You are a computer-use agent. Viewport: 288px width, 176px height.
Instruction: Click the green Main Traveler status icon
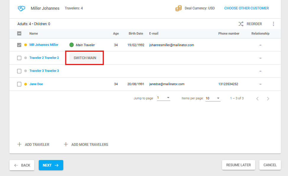click(x=71, y=45)
